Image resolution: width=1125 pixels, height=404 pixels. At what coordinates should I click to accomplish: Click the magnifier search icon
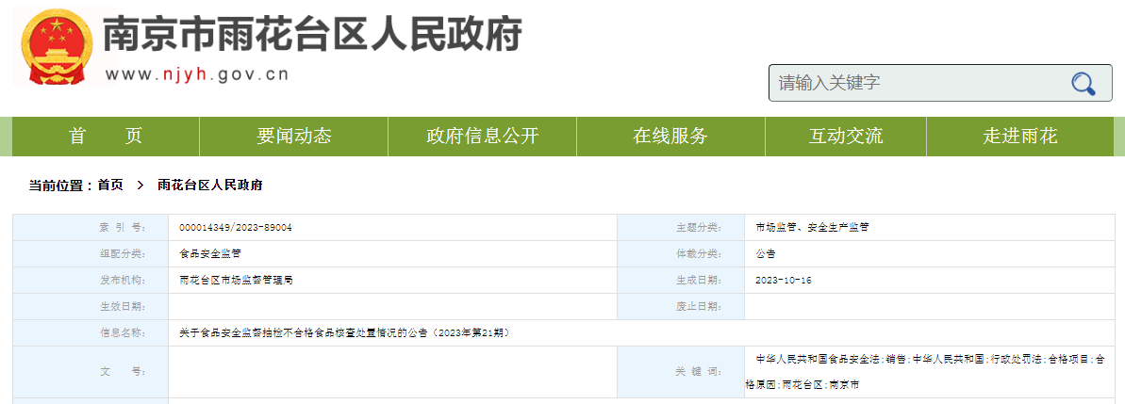(1083, 84)
